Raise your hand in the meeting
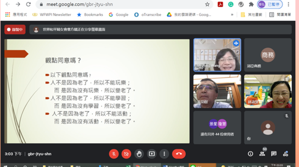299x167 pixels. point(139,154)
